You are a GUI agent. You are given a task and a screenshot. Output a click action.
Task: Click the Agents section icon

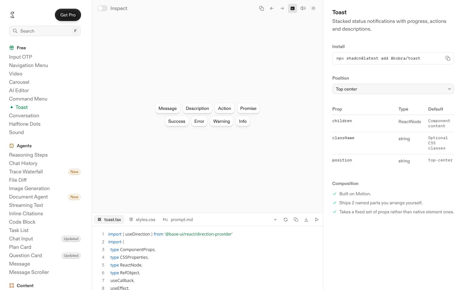pyautogui.click(x=12, y=146)
